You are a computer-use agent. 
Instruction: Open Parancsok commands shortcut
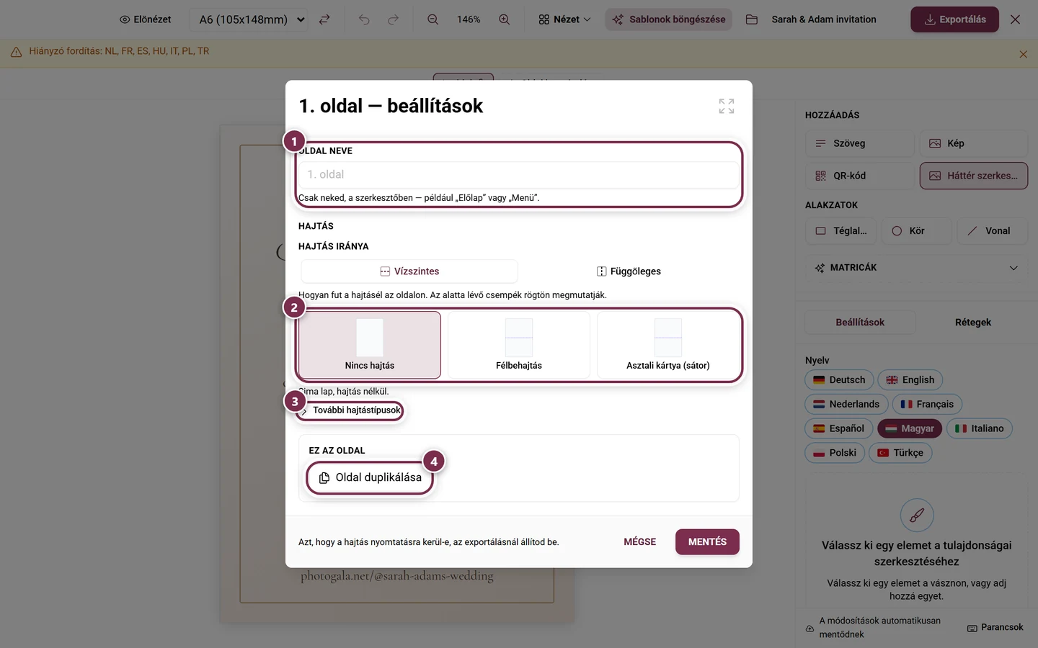pos(995,628)
